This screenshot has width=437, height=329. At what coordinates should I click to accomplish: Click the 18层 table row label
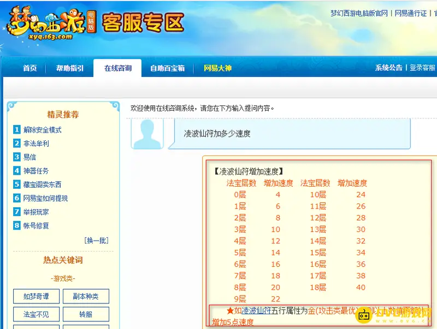point(318,287)
